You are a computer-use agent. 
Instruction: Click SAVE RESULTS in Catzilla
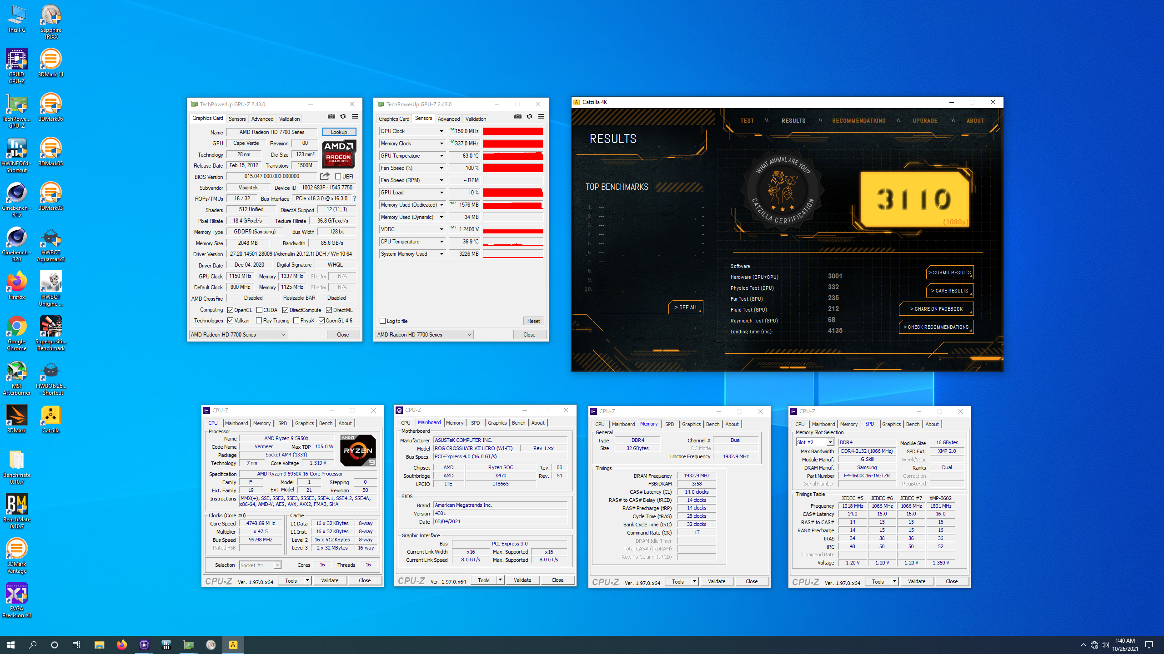(x=949, y=291)
